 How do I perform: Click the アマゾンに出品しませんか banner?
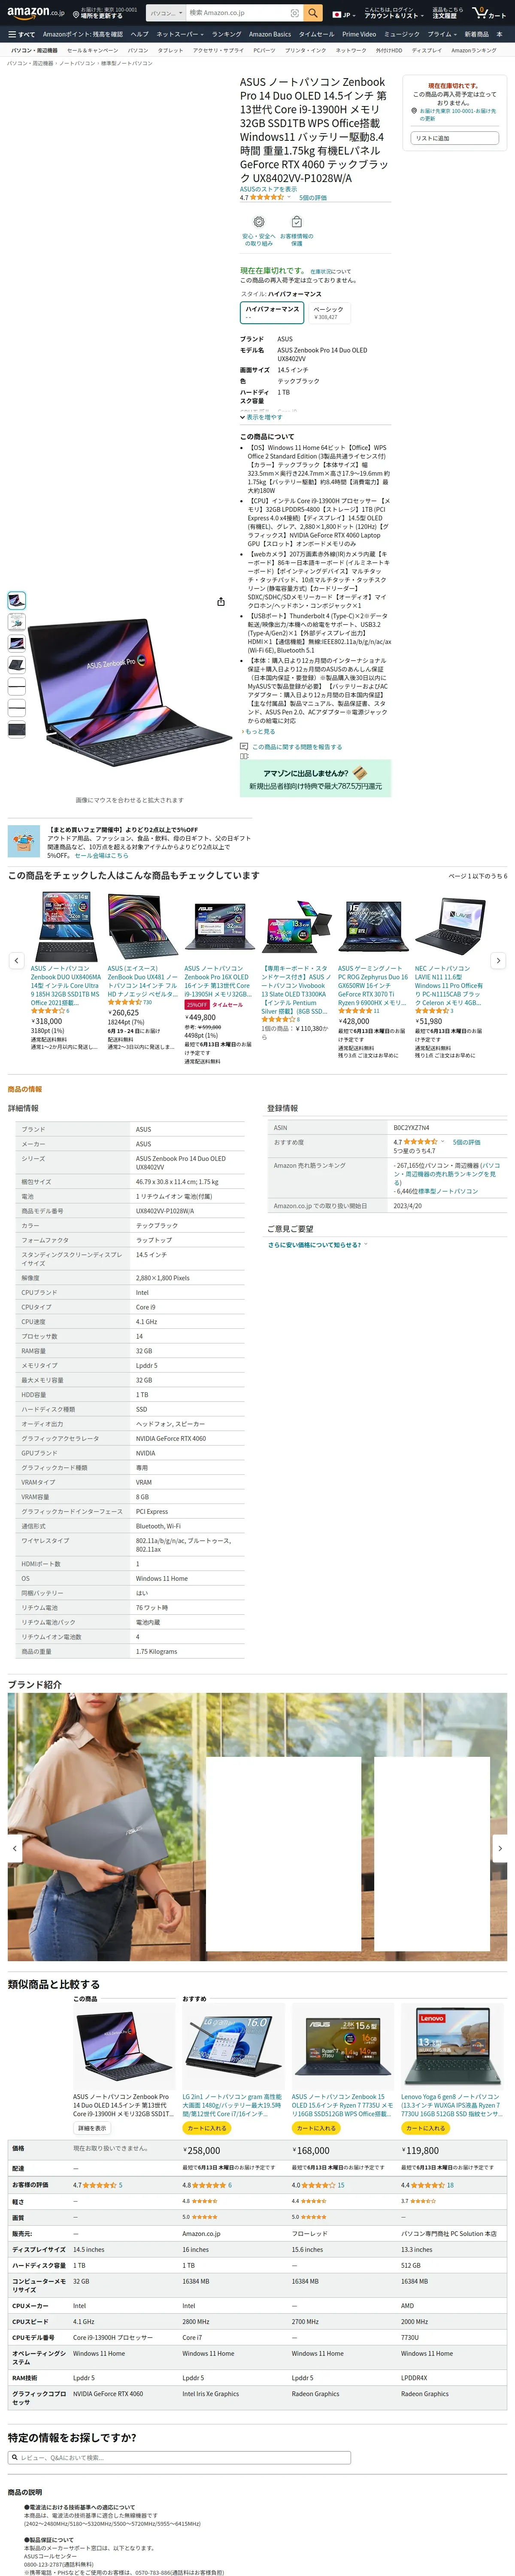[315, 779]
